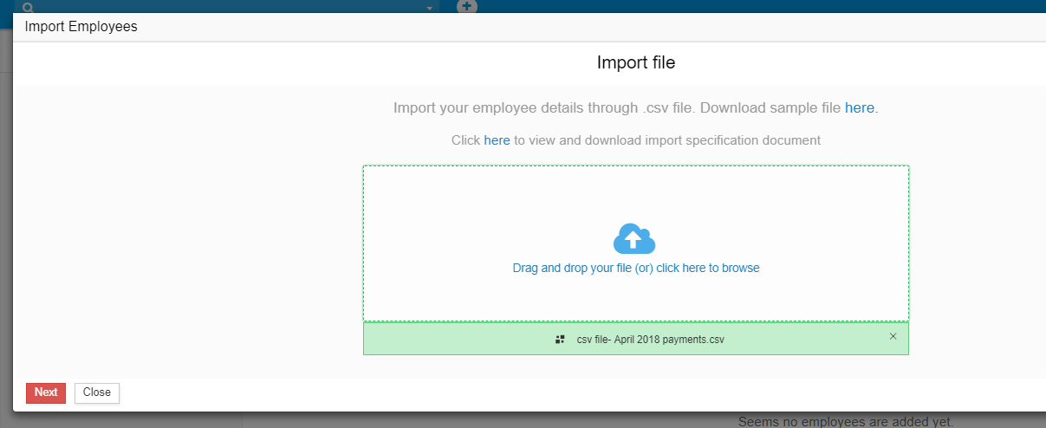Click the file icon beside the csv filename
This screenshot has height=428, width=1046.
pyautogui.click(x=560, y=340)
